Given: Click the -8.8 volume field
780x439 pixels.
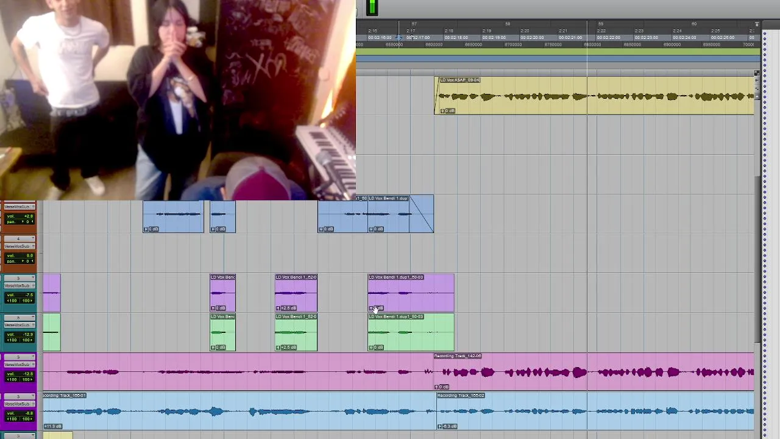Looking at the screenshot, I should point(19,413).
